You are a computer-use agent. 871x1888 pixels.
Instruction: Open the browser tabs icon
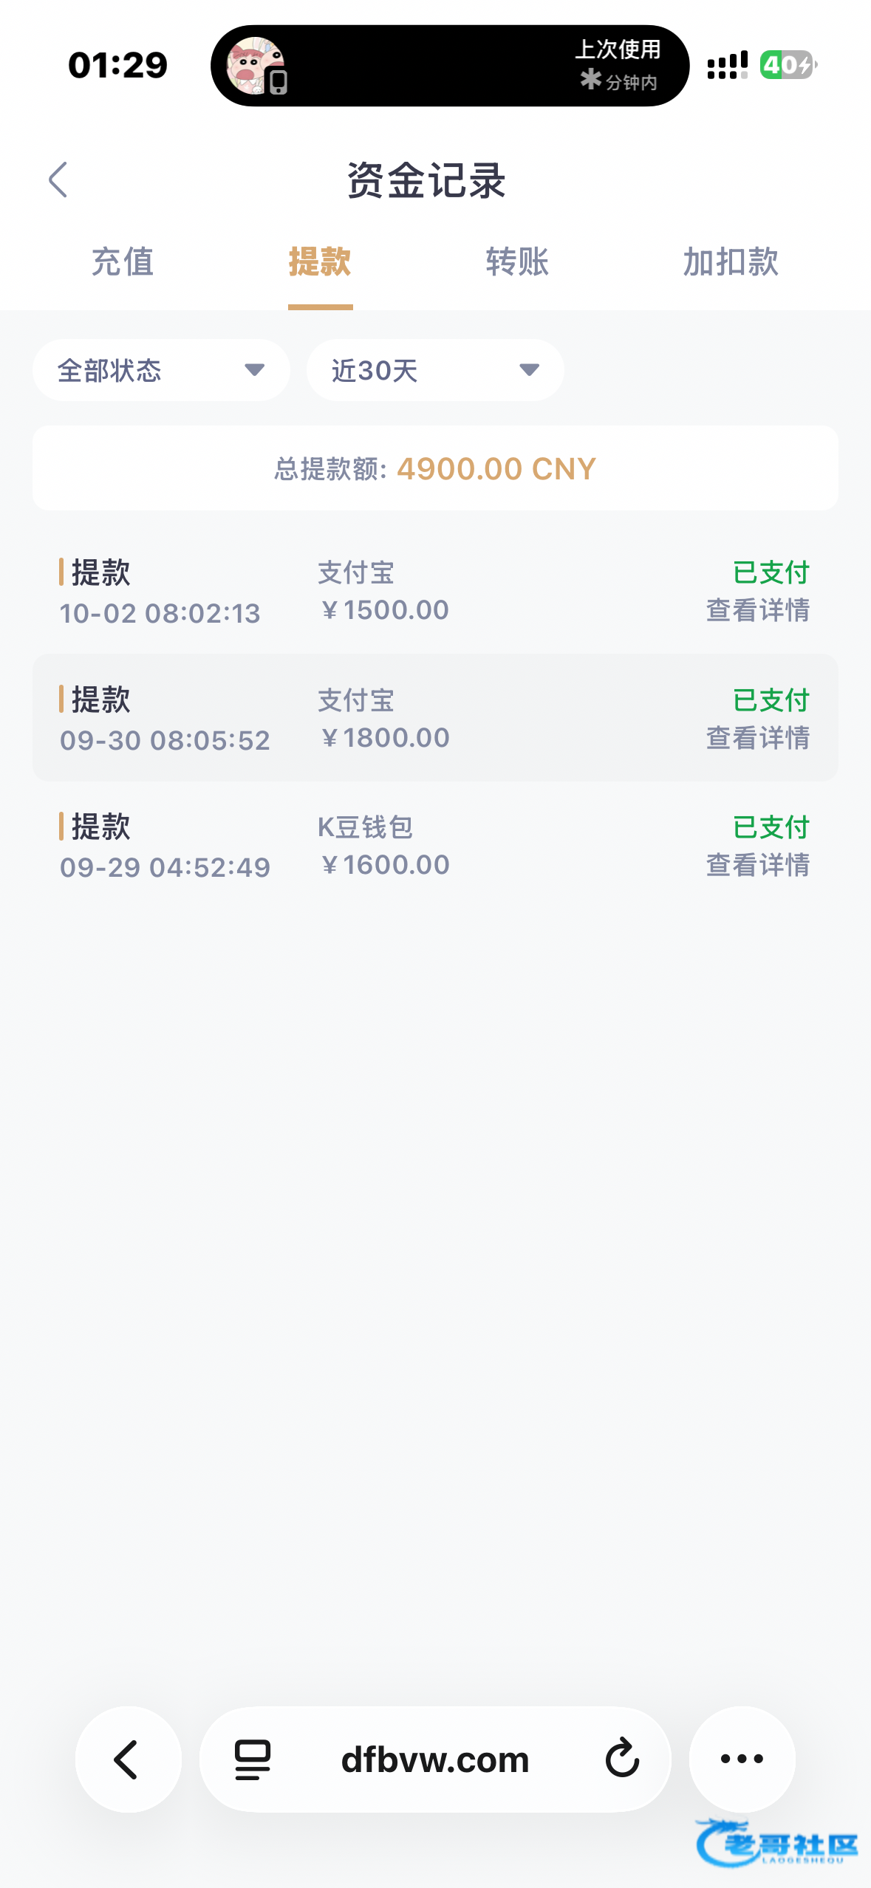[x=252, y=1759]
